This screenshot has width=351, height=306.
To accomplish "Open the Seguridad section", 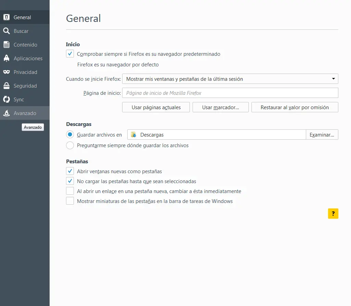I will pos(25,86).
